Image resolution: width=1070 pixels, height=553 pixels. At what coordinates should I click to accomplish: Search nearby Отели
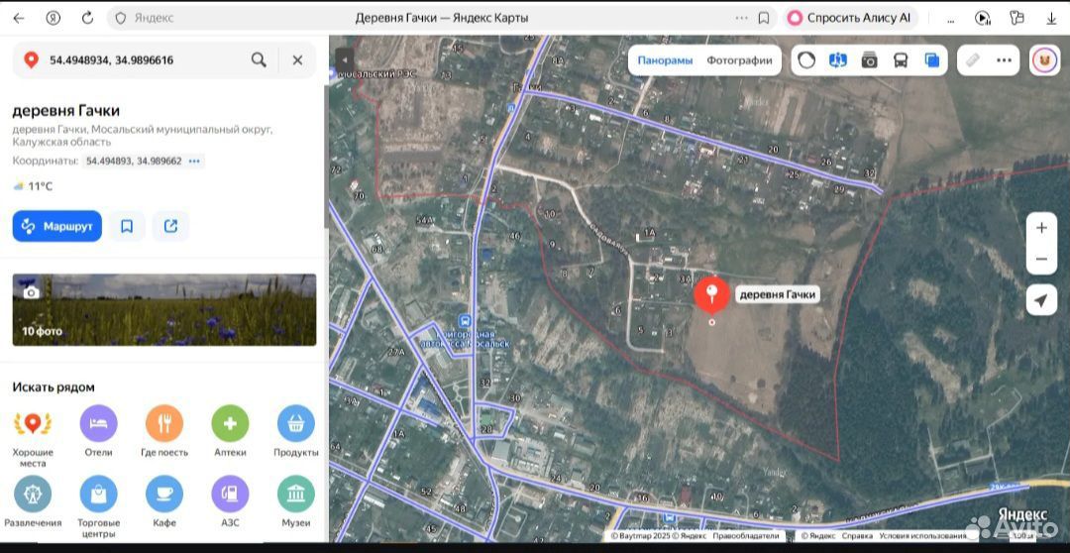point(98,431)
